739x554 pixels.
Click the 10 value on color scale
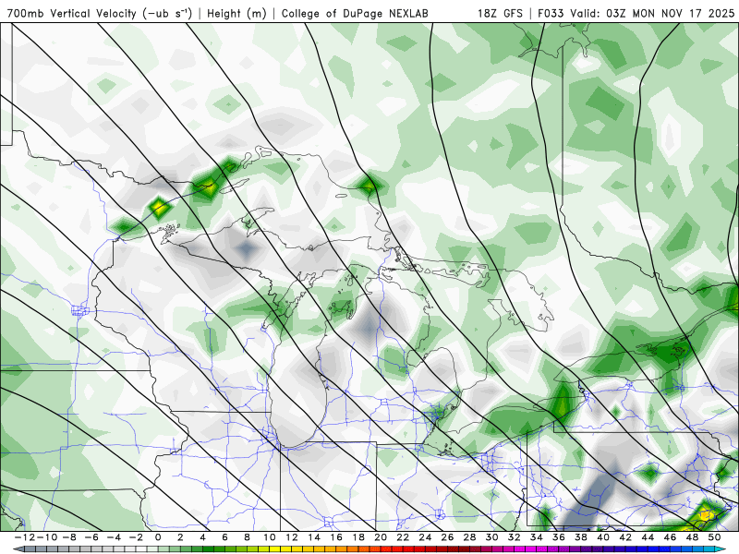tap(269, 537)
